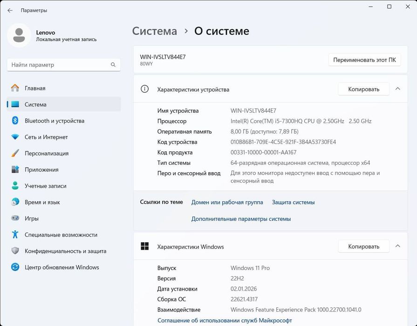This screenshot has height=326, width=417.
Task: Copy the device specifications
Action: pos(363,89)
